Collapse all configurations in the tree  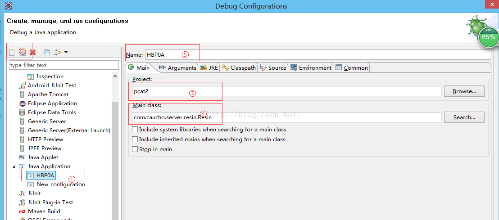(x=47, y=52)
